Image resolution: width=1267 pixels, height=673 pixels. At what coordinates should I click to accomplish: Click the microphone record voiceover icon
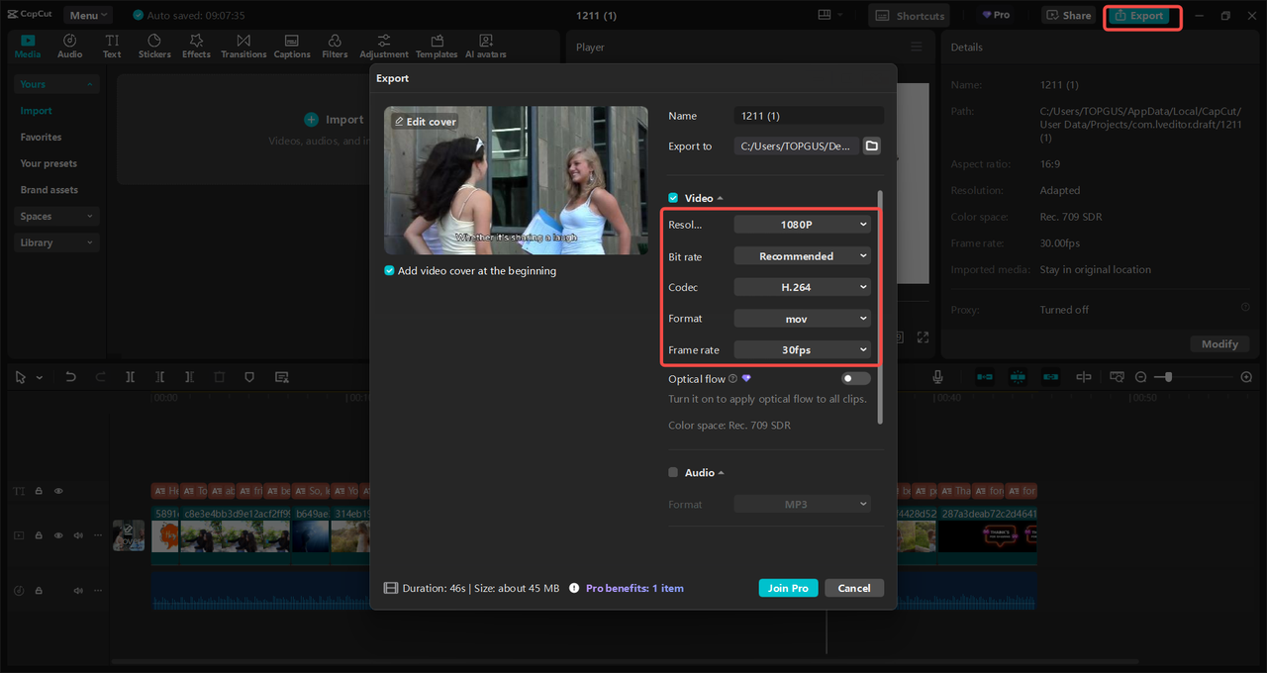937,377
